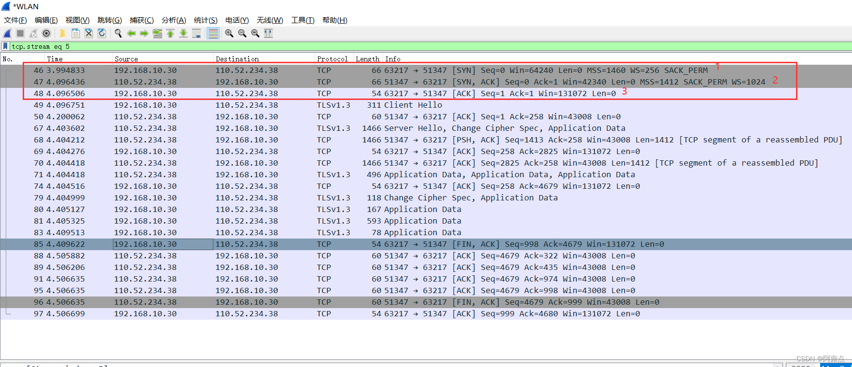Screen dimensions: 852x367
Task: Select the Client Hello packet 49
Action: tap(426, 105)
